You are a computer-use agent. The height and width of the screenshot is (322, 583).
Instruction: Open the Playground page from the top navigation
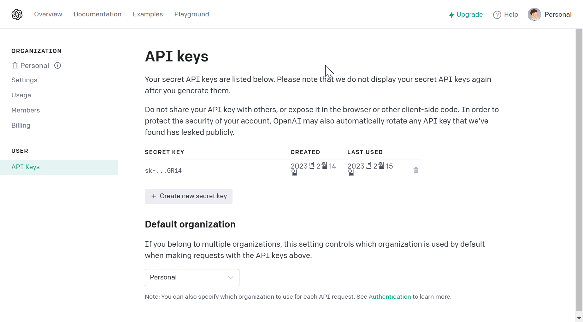coord(191,14)
